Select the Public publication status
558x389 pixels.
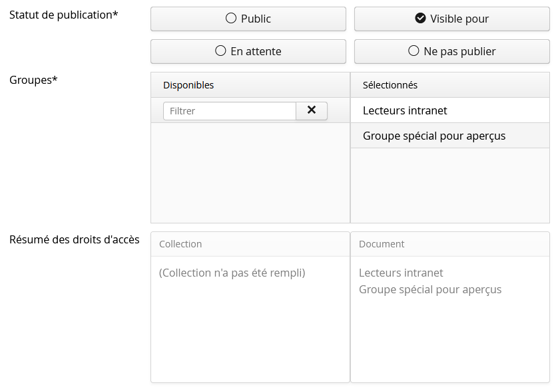pos(248,19)
